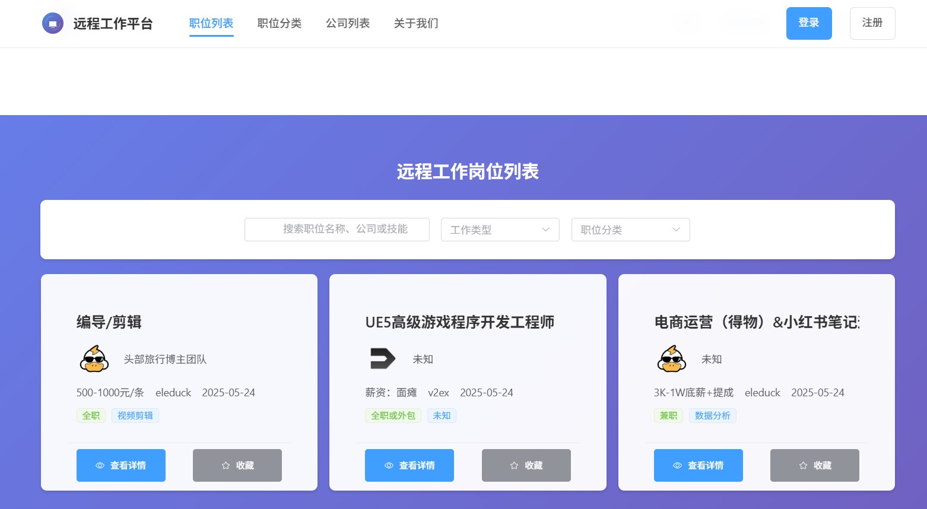927x509 pixels.
Task: Click the 远程工作平台 site title
Action: [x=113, y=24]
